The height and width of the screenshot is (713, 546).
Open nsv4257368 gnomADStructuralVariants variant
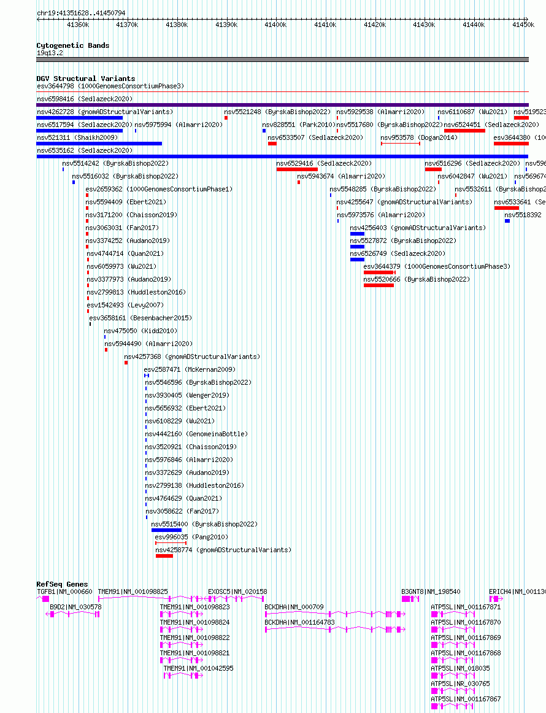pos(192,356)
